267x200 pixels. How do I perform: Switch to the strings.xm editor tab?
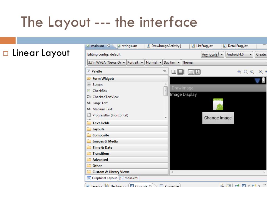[x=129, y=46]
